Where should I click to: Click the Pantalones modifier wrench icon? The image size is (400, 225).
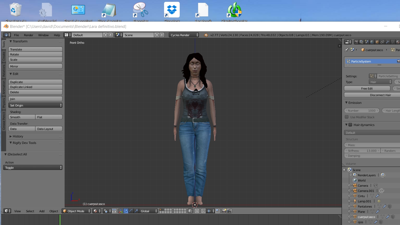point(385,207)
